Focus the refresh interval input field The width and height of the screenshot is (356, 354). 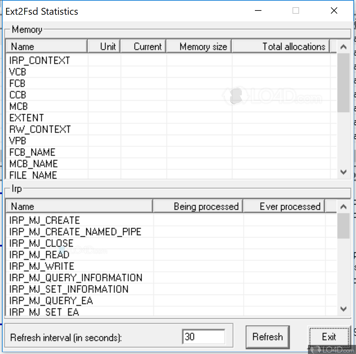(x=204, y=337)
